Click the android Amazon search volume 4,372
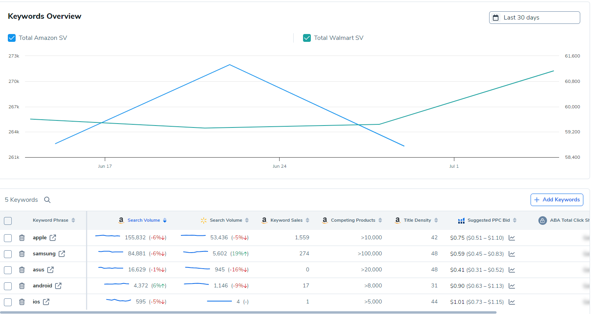 point(141,286)
